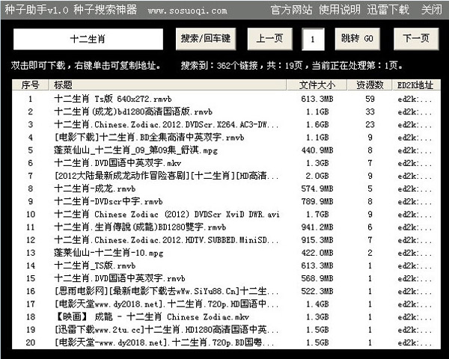Select row [迅雷下载www.2tu.cc]十二生肖.HD1280高清国语中英
The image size is (449, 359).
[x=226, y=330]
